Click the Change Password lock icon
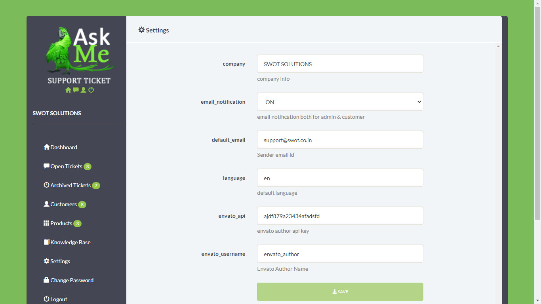Image resolution: width=541 pixels, height=304 pixels. (46, 280)
